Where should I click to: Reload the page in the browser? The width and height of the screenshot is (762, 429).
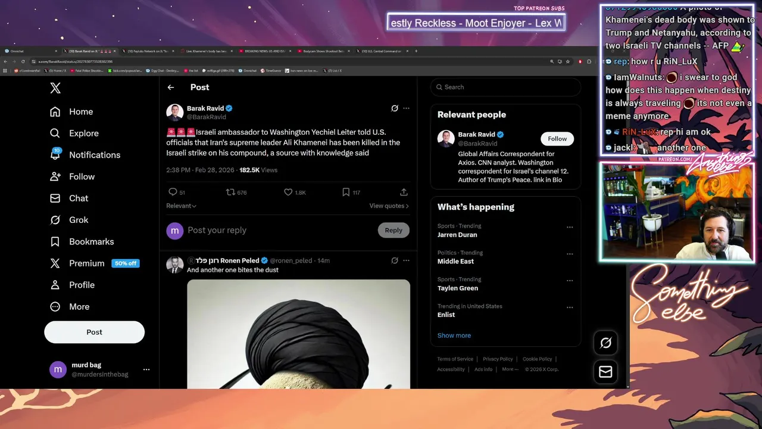point(23,61)
